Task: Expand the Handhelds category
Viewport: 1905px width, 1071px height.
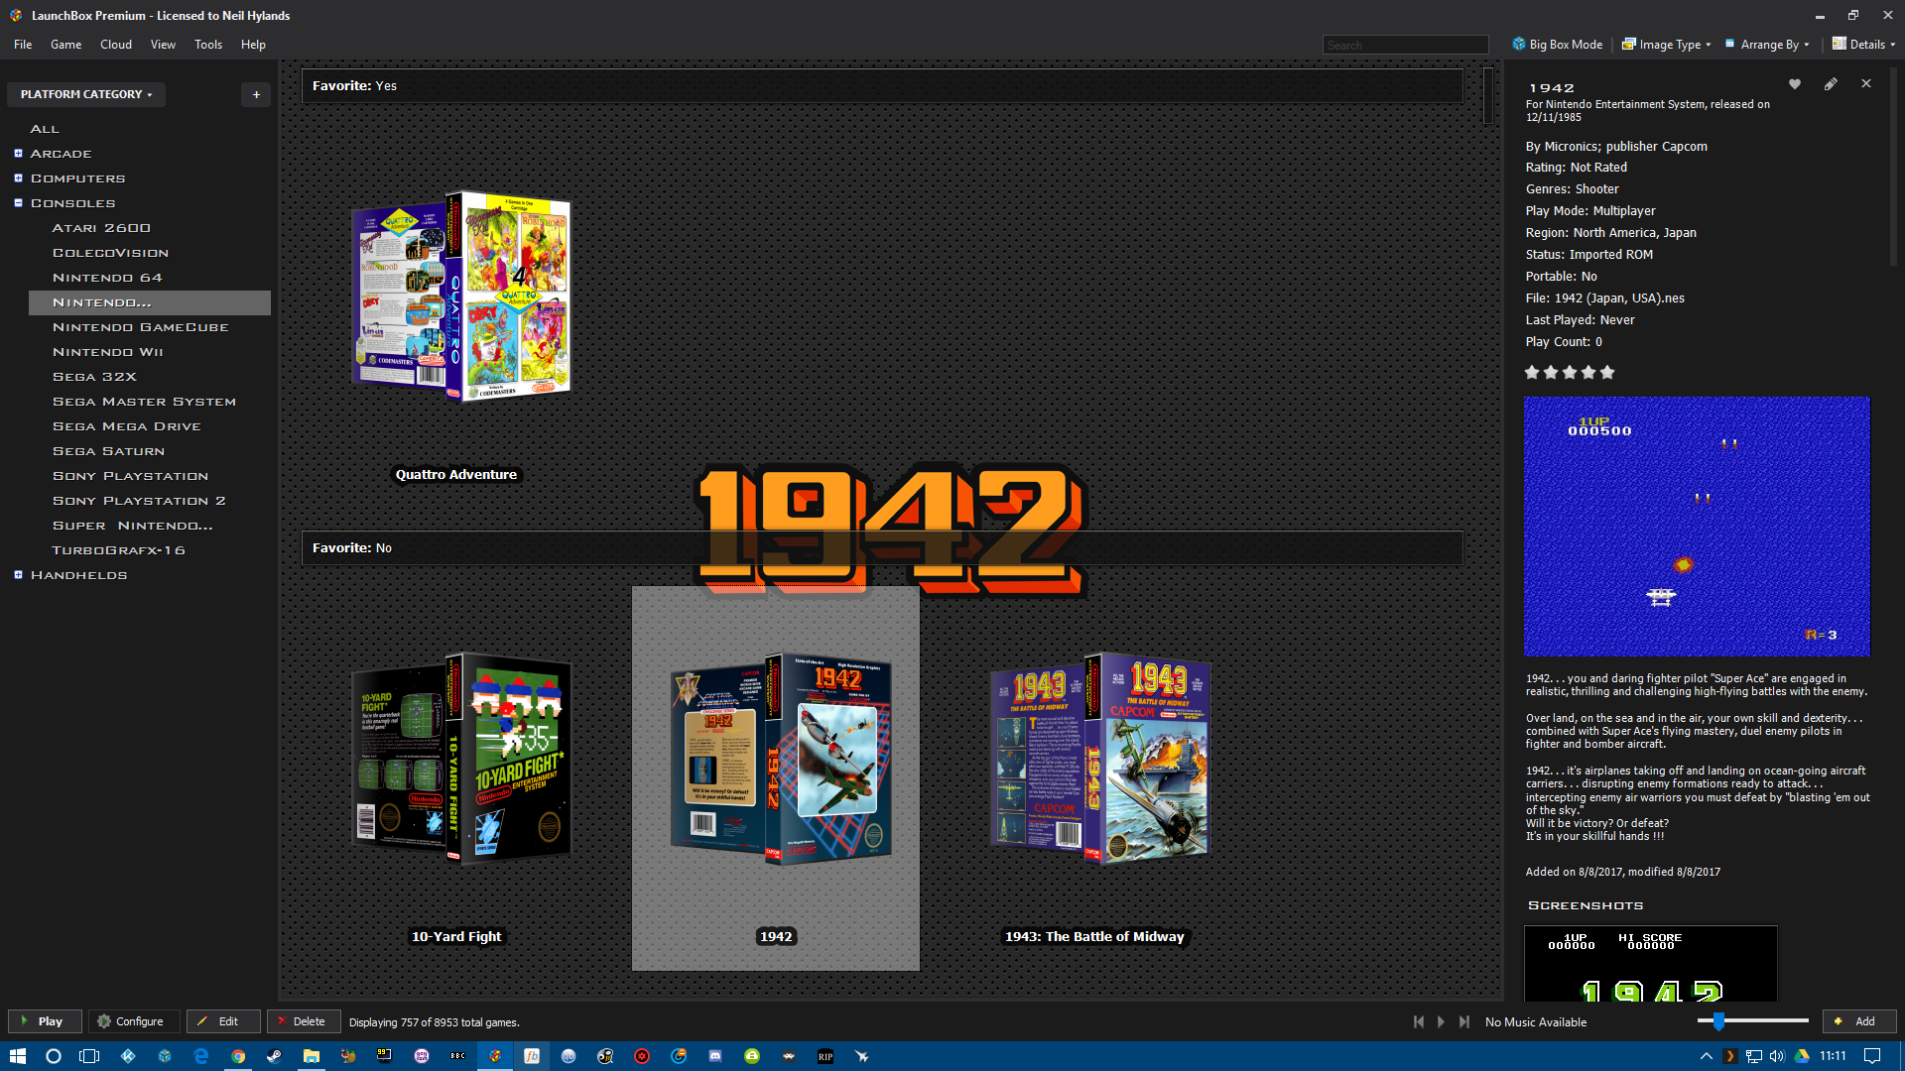Action: point(18,575)
